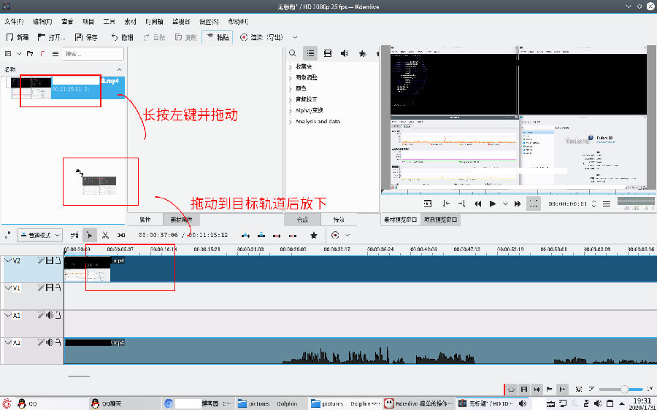Click the favorite star icon in timeline toolbar

[314, 235]
